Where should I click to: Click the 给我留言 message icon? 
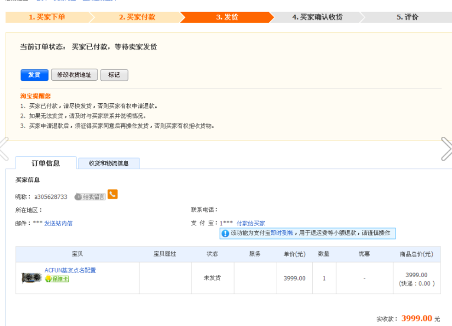click(90, 197)
